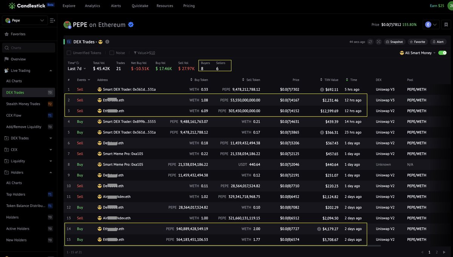The width and height of the screenshot is (453, 257).
Task: Click the Overview flag icon
Action: pyautogui.click(x=6, y=59)
